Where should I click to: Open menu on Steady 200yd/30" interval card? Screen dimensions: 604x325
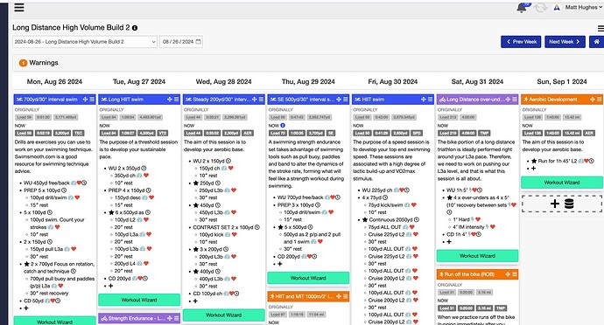point(261,100)
